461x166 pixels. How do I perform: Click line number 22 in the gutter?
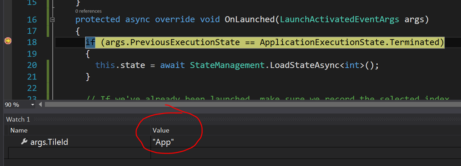pos(32,88)
